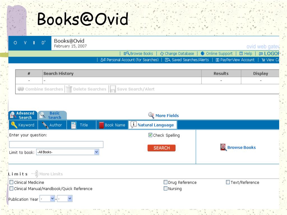287x215 pixels.
Task: Open the Online Support link text
Action: click(219, 53)
